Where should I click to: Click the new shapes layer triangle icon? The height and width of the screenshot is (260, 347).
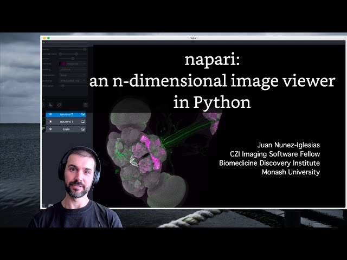pyautogui.click(x=51, y=105)
